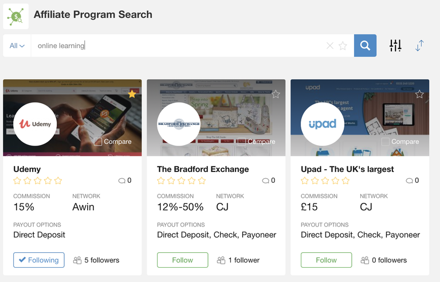Favorite the Upad card star

[419, 94]
